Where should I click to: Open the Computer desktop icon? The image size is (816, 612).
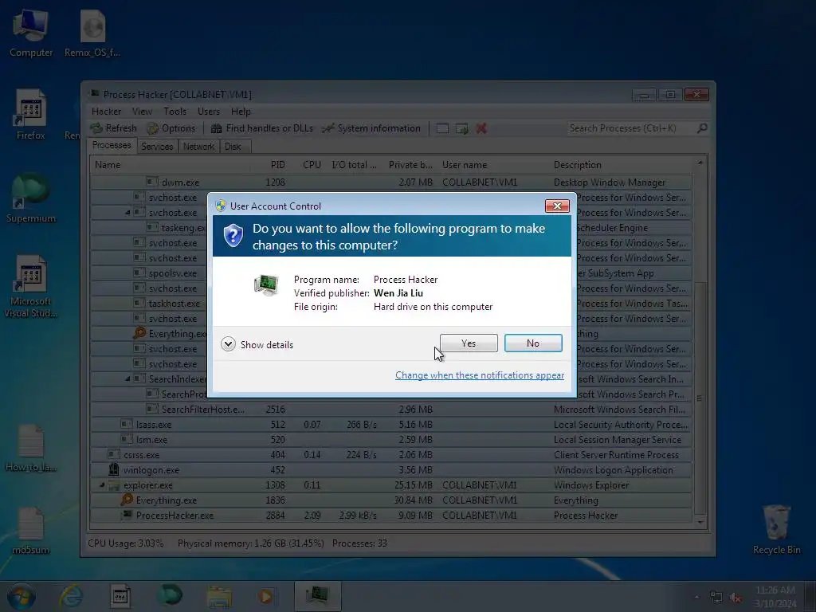[x=31, y=33]
